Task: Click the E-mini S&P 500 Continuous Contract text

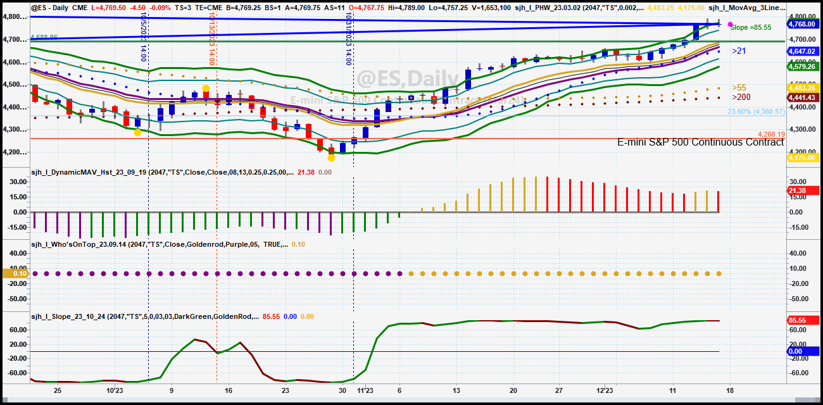Action: coord(701,142)
